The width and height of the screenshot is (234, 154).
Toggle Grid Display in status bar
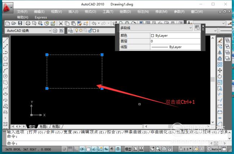click(70, 149)
